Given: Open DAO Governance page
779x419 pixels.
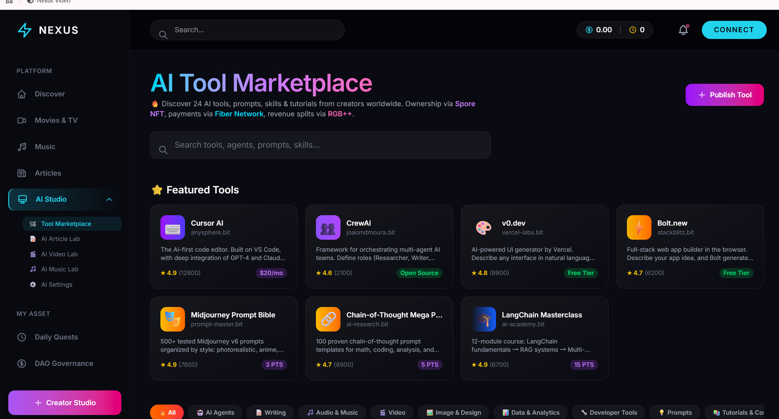Looking at the screenshot, I should (64, 363).
